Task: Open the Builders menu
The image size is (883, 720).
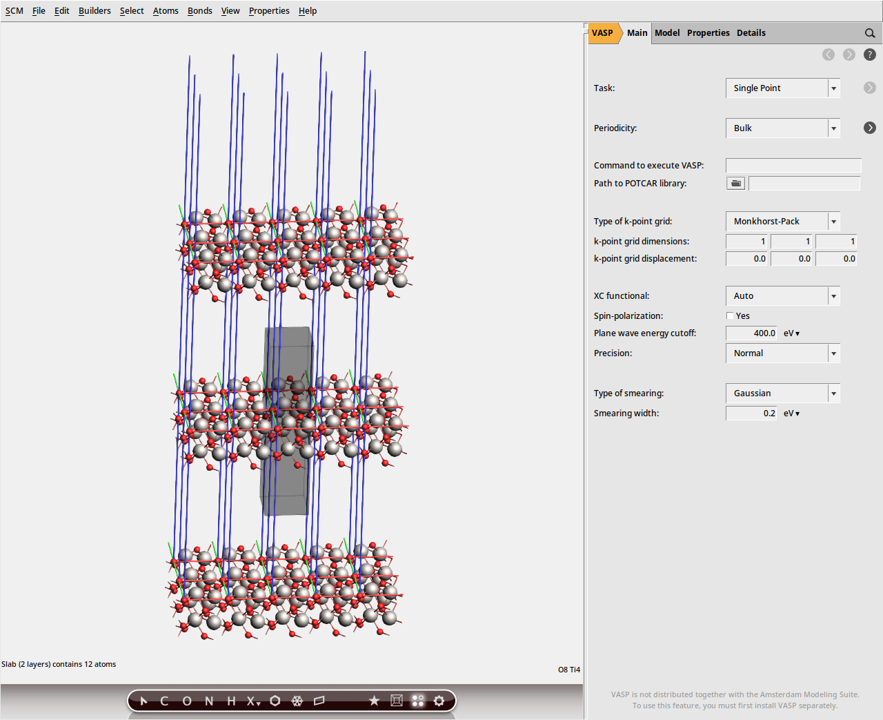Action: click(95, 10)
